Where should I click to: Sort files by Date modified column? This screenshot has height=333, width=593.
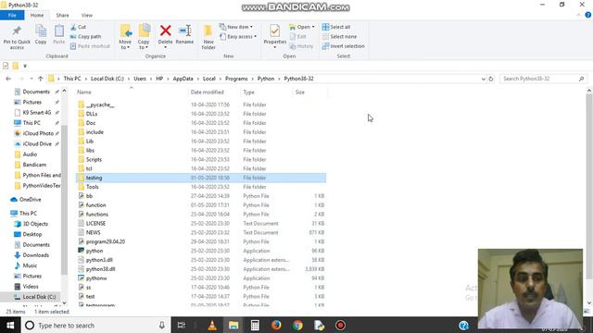[x=208, y=92]
